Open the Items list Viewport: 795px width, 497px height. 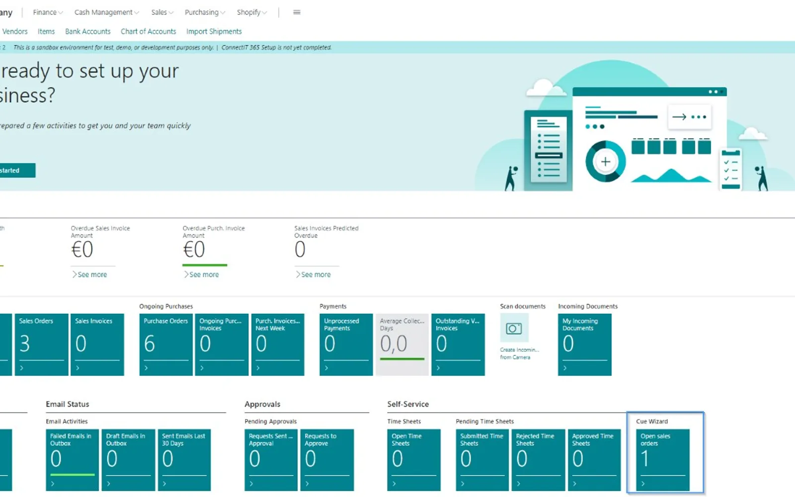(x=46, y=31)
